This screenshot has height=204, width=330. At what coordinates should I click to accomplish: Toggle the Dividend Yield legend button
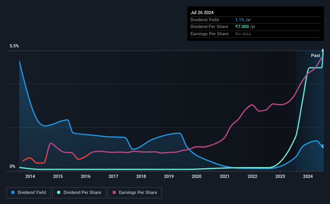pos(29,193)
